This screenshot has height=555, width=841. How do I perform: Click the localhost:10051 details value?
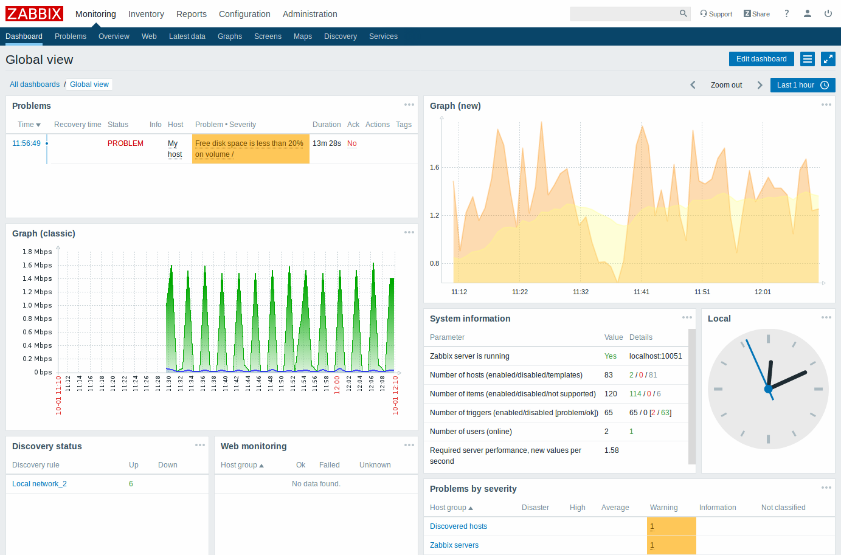coord(656,356)
